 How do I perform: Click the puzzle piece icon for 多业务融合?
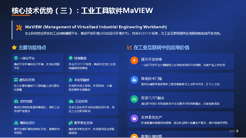pyautogui.click(x=71, y=80)
